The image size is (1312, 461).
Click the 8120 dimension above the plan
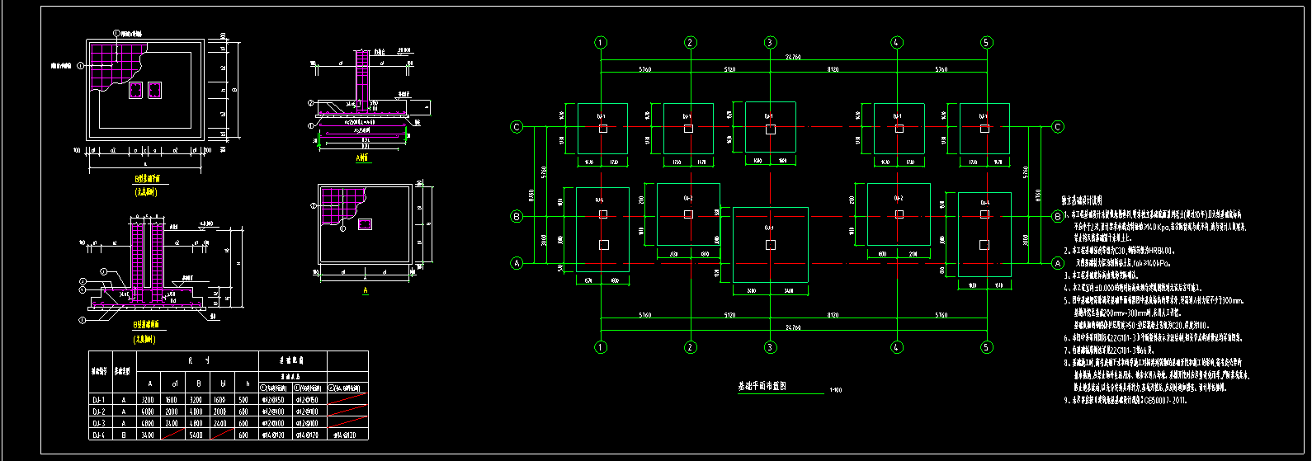point(833,70)
